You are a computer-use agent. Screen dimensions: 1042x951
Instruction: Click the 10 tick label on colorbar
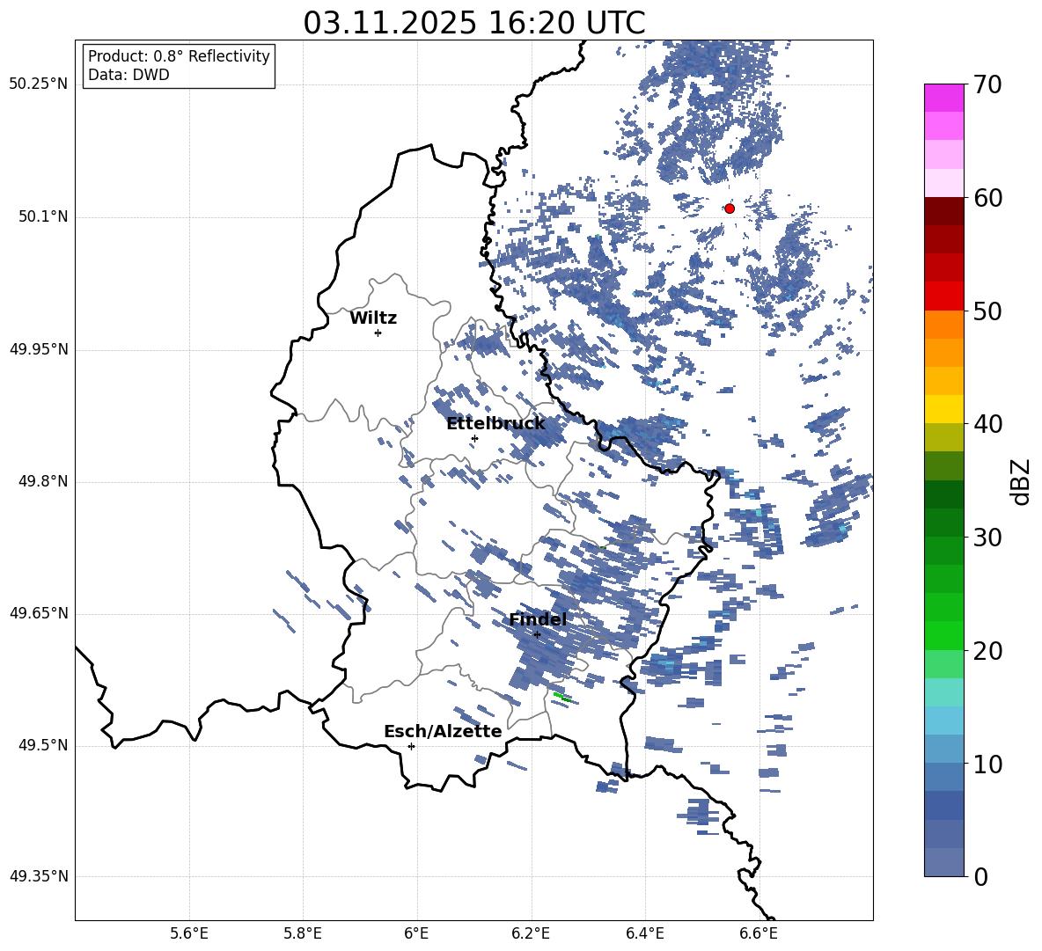(987, 764)
